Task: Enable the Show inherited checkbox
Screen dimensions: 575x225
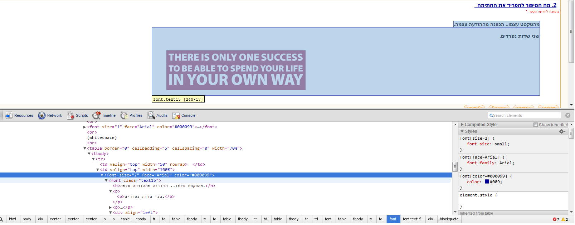Action: point(536,125)
